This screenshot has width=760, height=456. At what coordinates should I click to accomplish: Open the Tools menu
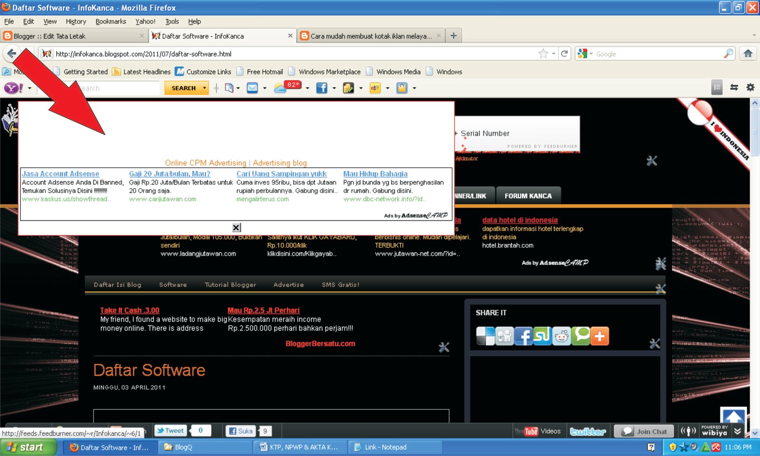[172, 21]
